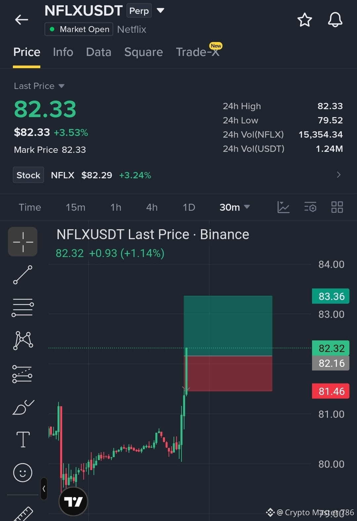
Task: Click the Market Open status badge
Action: 79,29
